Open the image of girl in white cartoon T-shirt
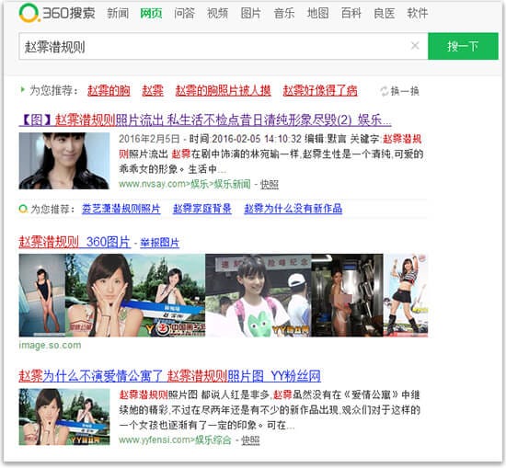 [x=259, y=295]
